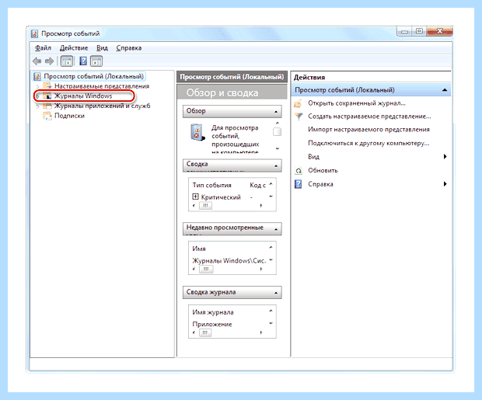
Task: Open Help via blue question toolbar icon
Action: pos(83,61)
